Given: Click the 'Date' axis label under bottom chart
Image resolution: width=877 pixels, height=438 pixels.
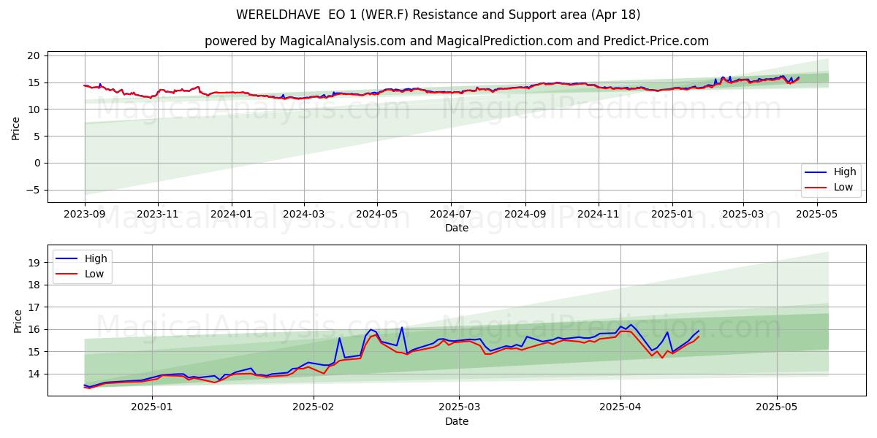Looking at the screenshot, I should pyautogui.click(x=457, y=421).
